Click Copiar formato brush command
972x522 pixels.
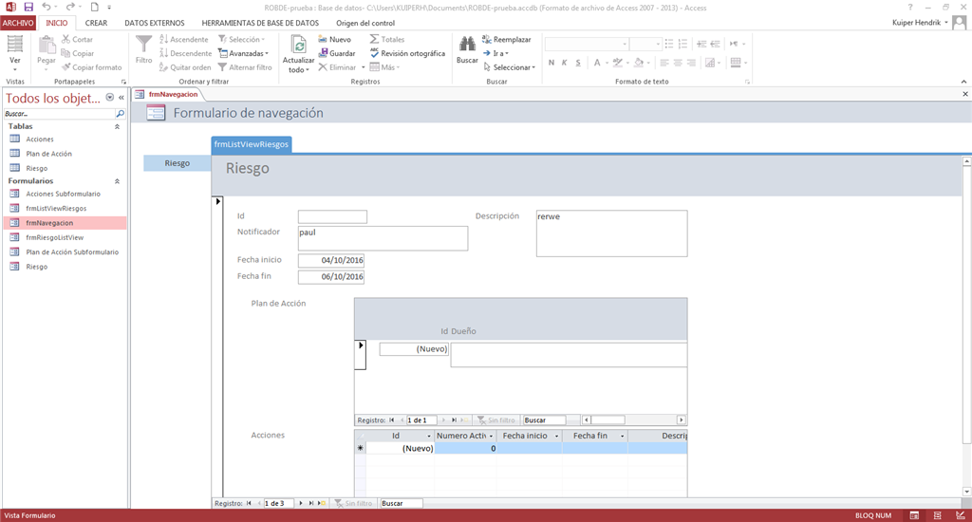91,67
